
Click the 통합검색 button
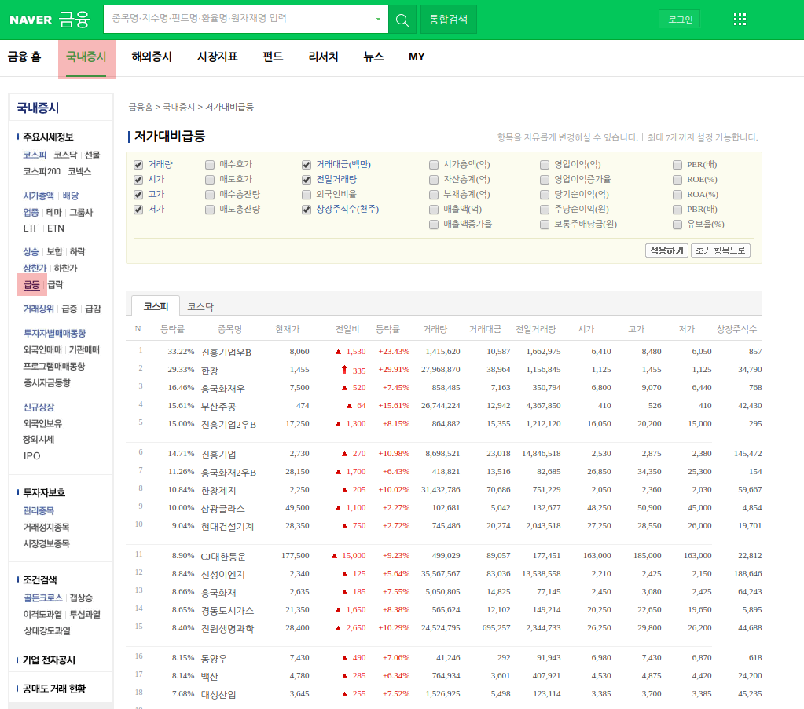[448, 20]
